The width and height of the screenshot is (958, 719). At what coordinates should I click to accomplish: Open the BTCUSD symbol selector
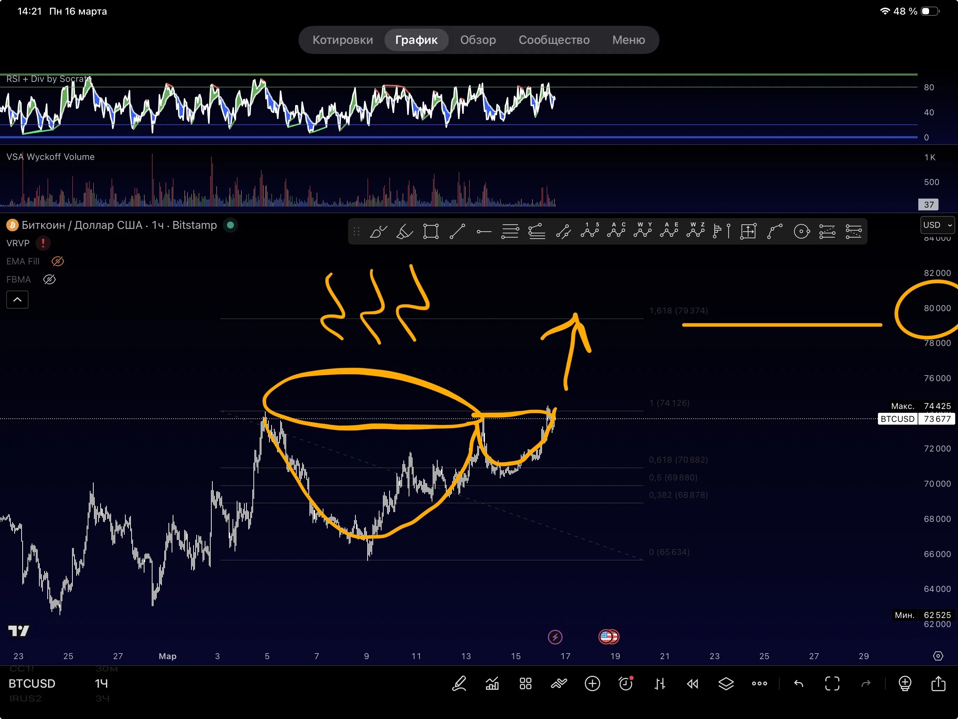pos(32,684)
